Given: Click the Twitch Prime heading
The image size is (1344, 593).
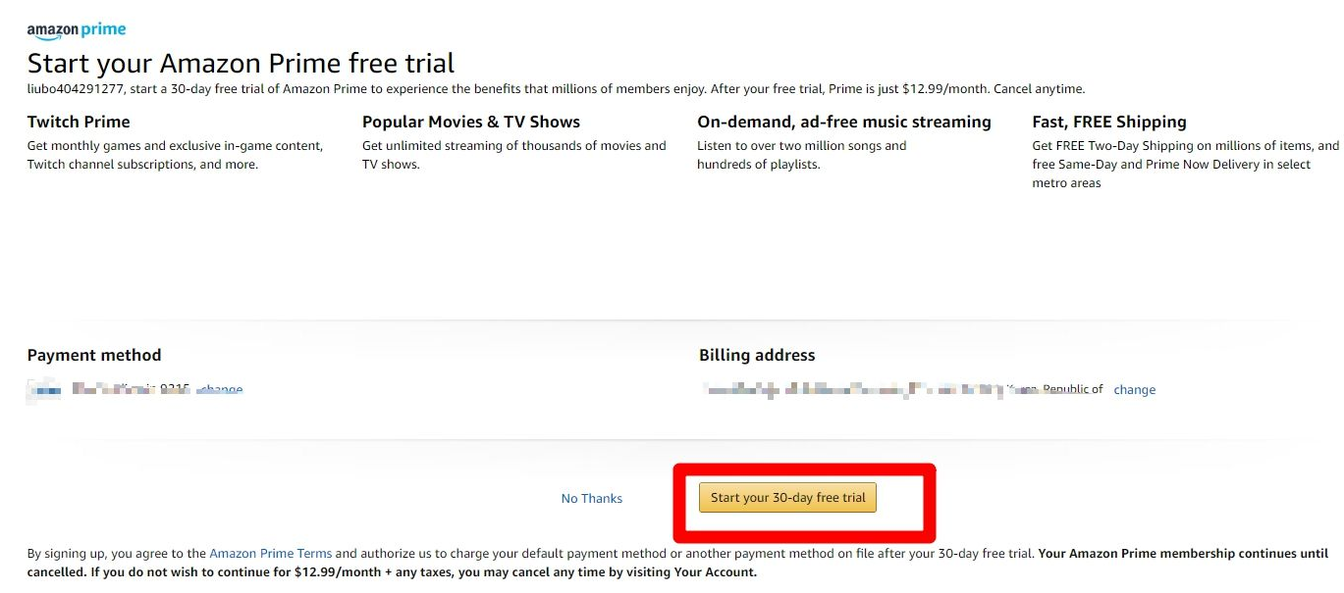Looking at the screenshot, I should [79, 122].
